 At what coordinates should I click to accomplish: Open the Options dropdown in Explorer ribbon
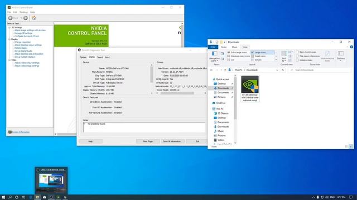point(341,56)
